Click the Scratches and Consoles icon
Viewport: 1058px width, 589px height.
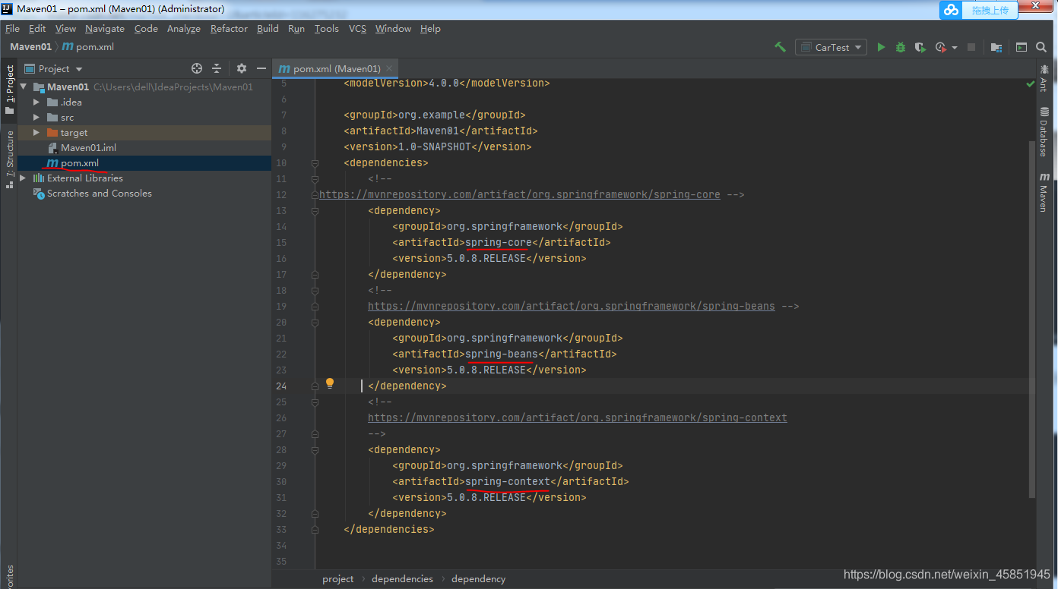[38, 194]
